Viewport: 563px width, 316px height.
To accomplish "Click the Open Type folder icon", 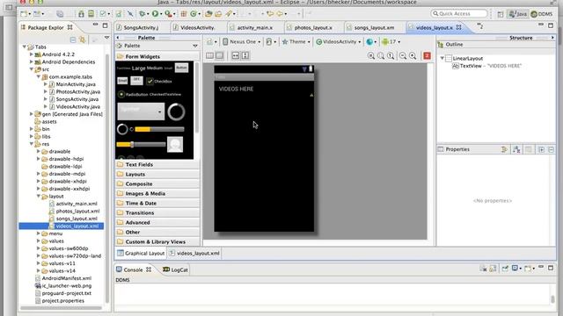I will click(x=208, y=14).
